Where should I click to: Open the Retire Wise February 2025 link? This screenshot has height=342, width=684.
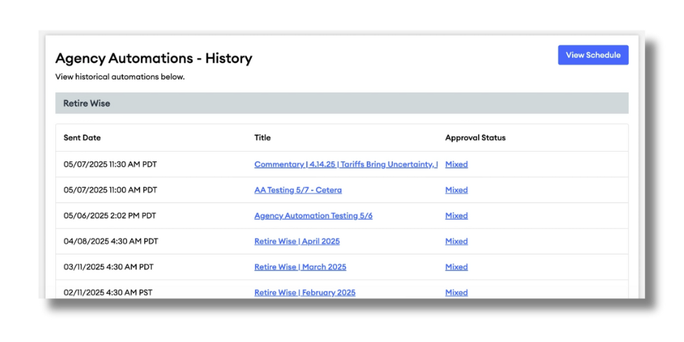(304, 292)
